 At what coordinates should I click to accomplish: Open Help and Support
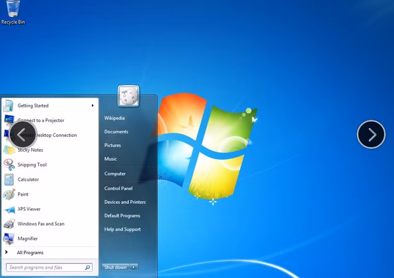[123, 229]
